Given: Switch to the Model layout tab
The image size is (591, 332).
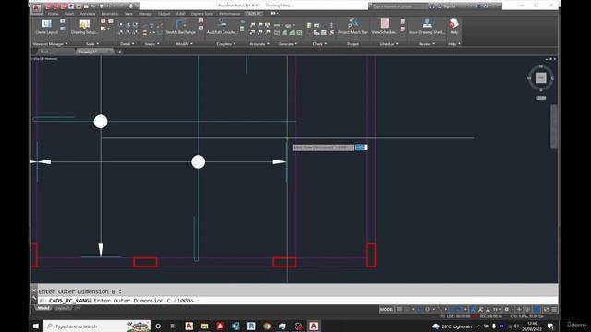Looking at the screenshot, I should (43, 308).
